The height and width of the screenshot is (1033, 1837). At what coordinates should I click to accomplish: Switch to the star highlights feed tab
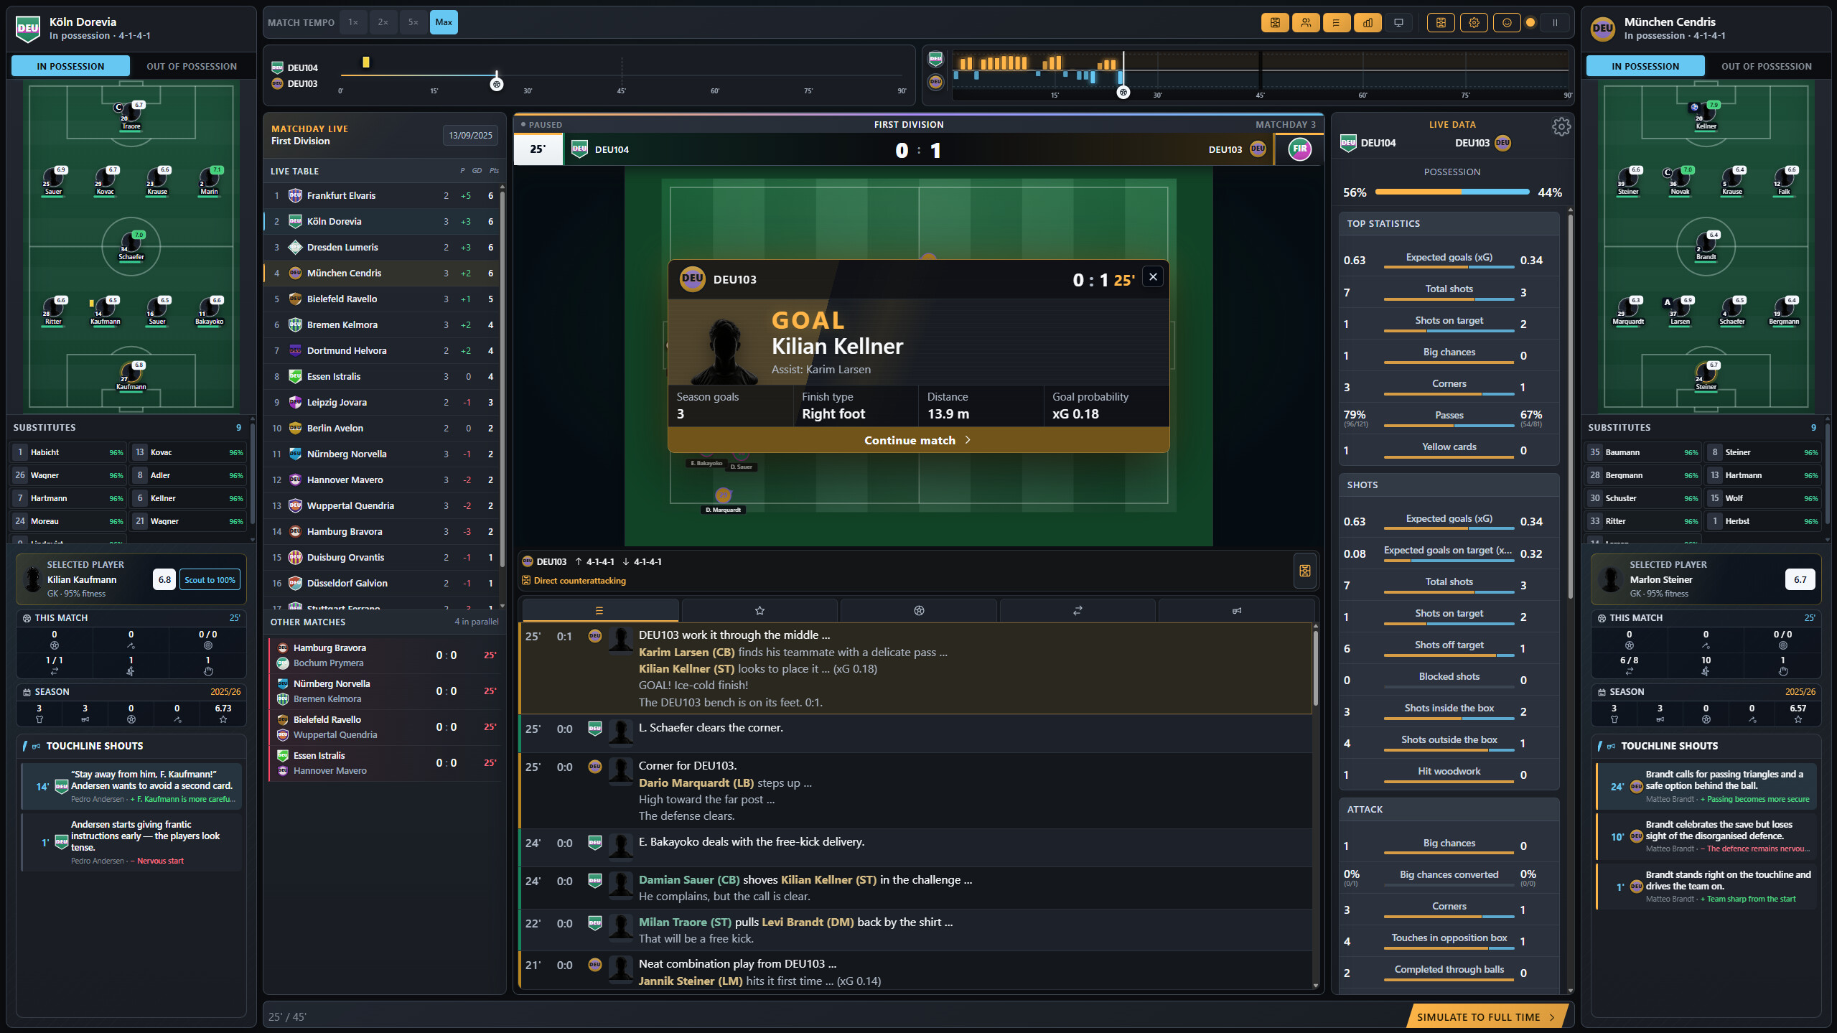pyautogui.click(x=759, y=611)
